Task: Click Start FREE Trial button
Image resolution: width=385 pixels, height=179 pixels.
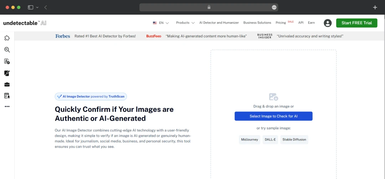Action: [356, 23]
